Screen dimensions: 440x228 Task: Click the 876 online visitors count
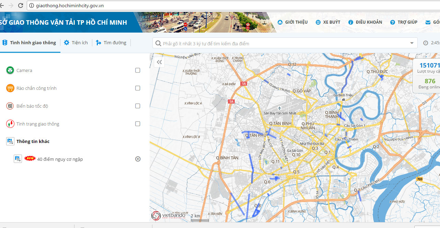pyautogui.click(x=430, y=81)
